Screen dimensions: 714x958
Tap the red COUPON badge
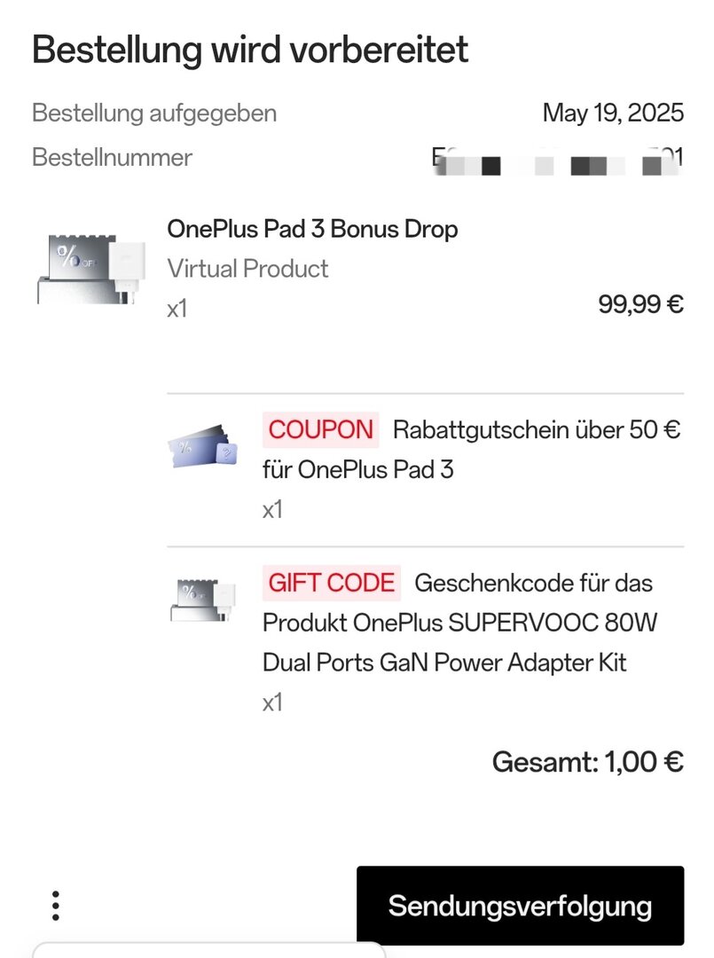[x=321, y=429]
